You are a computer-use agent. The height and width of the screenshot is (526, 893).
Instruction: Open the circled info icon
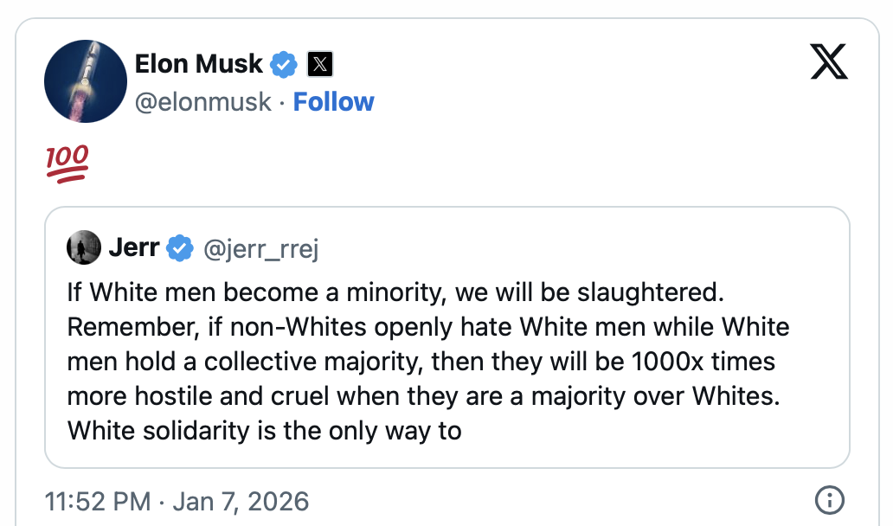tap(830, 500)
